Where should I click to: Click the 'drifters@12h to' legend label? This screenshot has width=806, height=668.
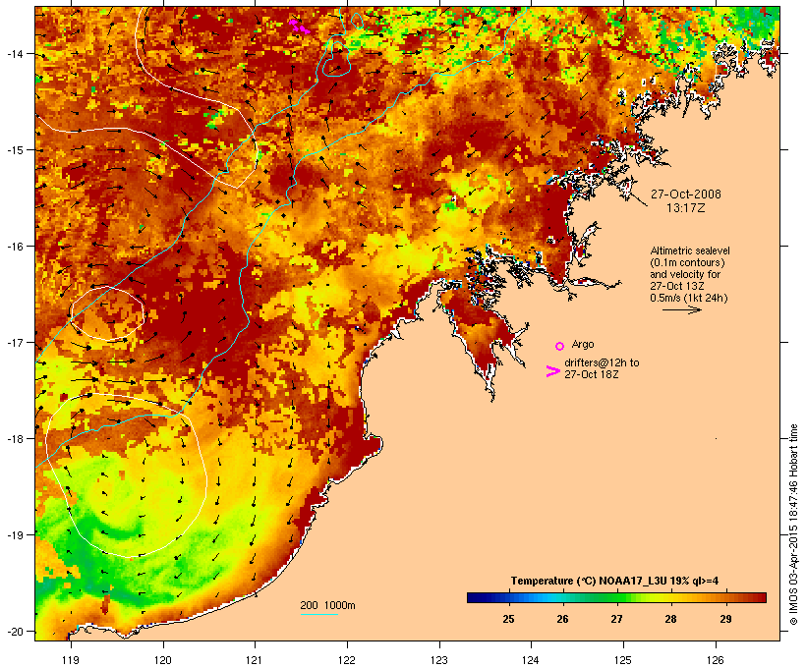[602, 362]
